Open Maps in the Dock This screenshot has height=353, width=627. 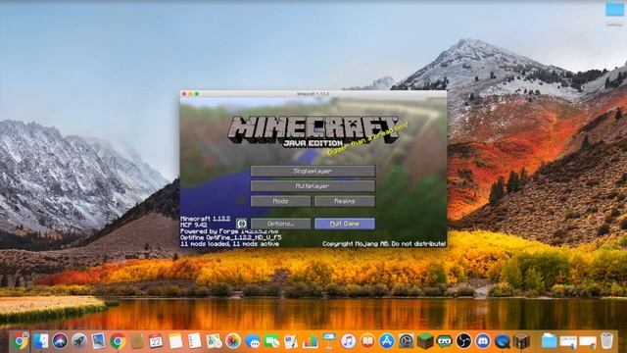(214, 341)
